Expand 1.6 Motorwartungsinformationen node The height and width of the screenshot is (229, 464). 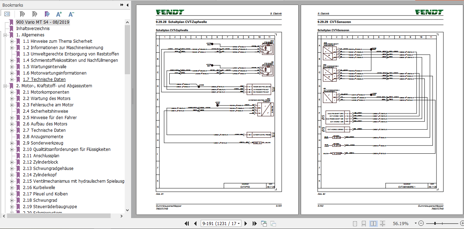click(12, 73)
